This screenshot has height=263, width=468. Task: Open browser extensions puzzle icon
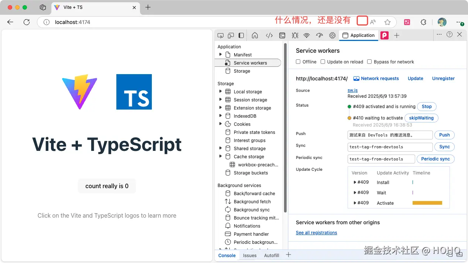[x=424, y=22]
